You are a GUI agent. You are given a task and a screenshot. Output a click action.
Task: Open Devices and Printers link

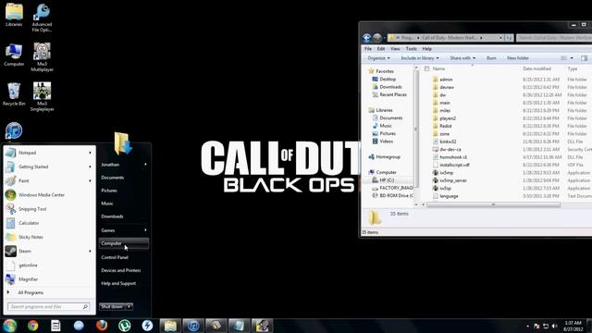[x=121, y=270]
